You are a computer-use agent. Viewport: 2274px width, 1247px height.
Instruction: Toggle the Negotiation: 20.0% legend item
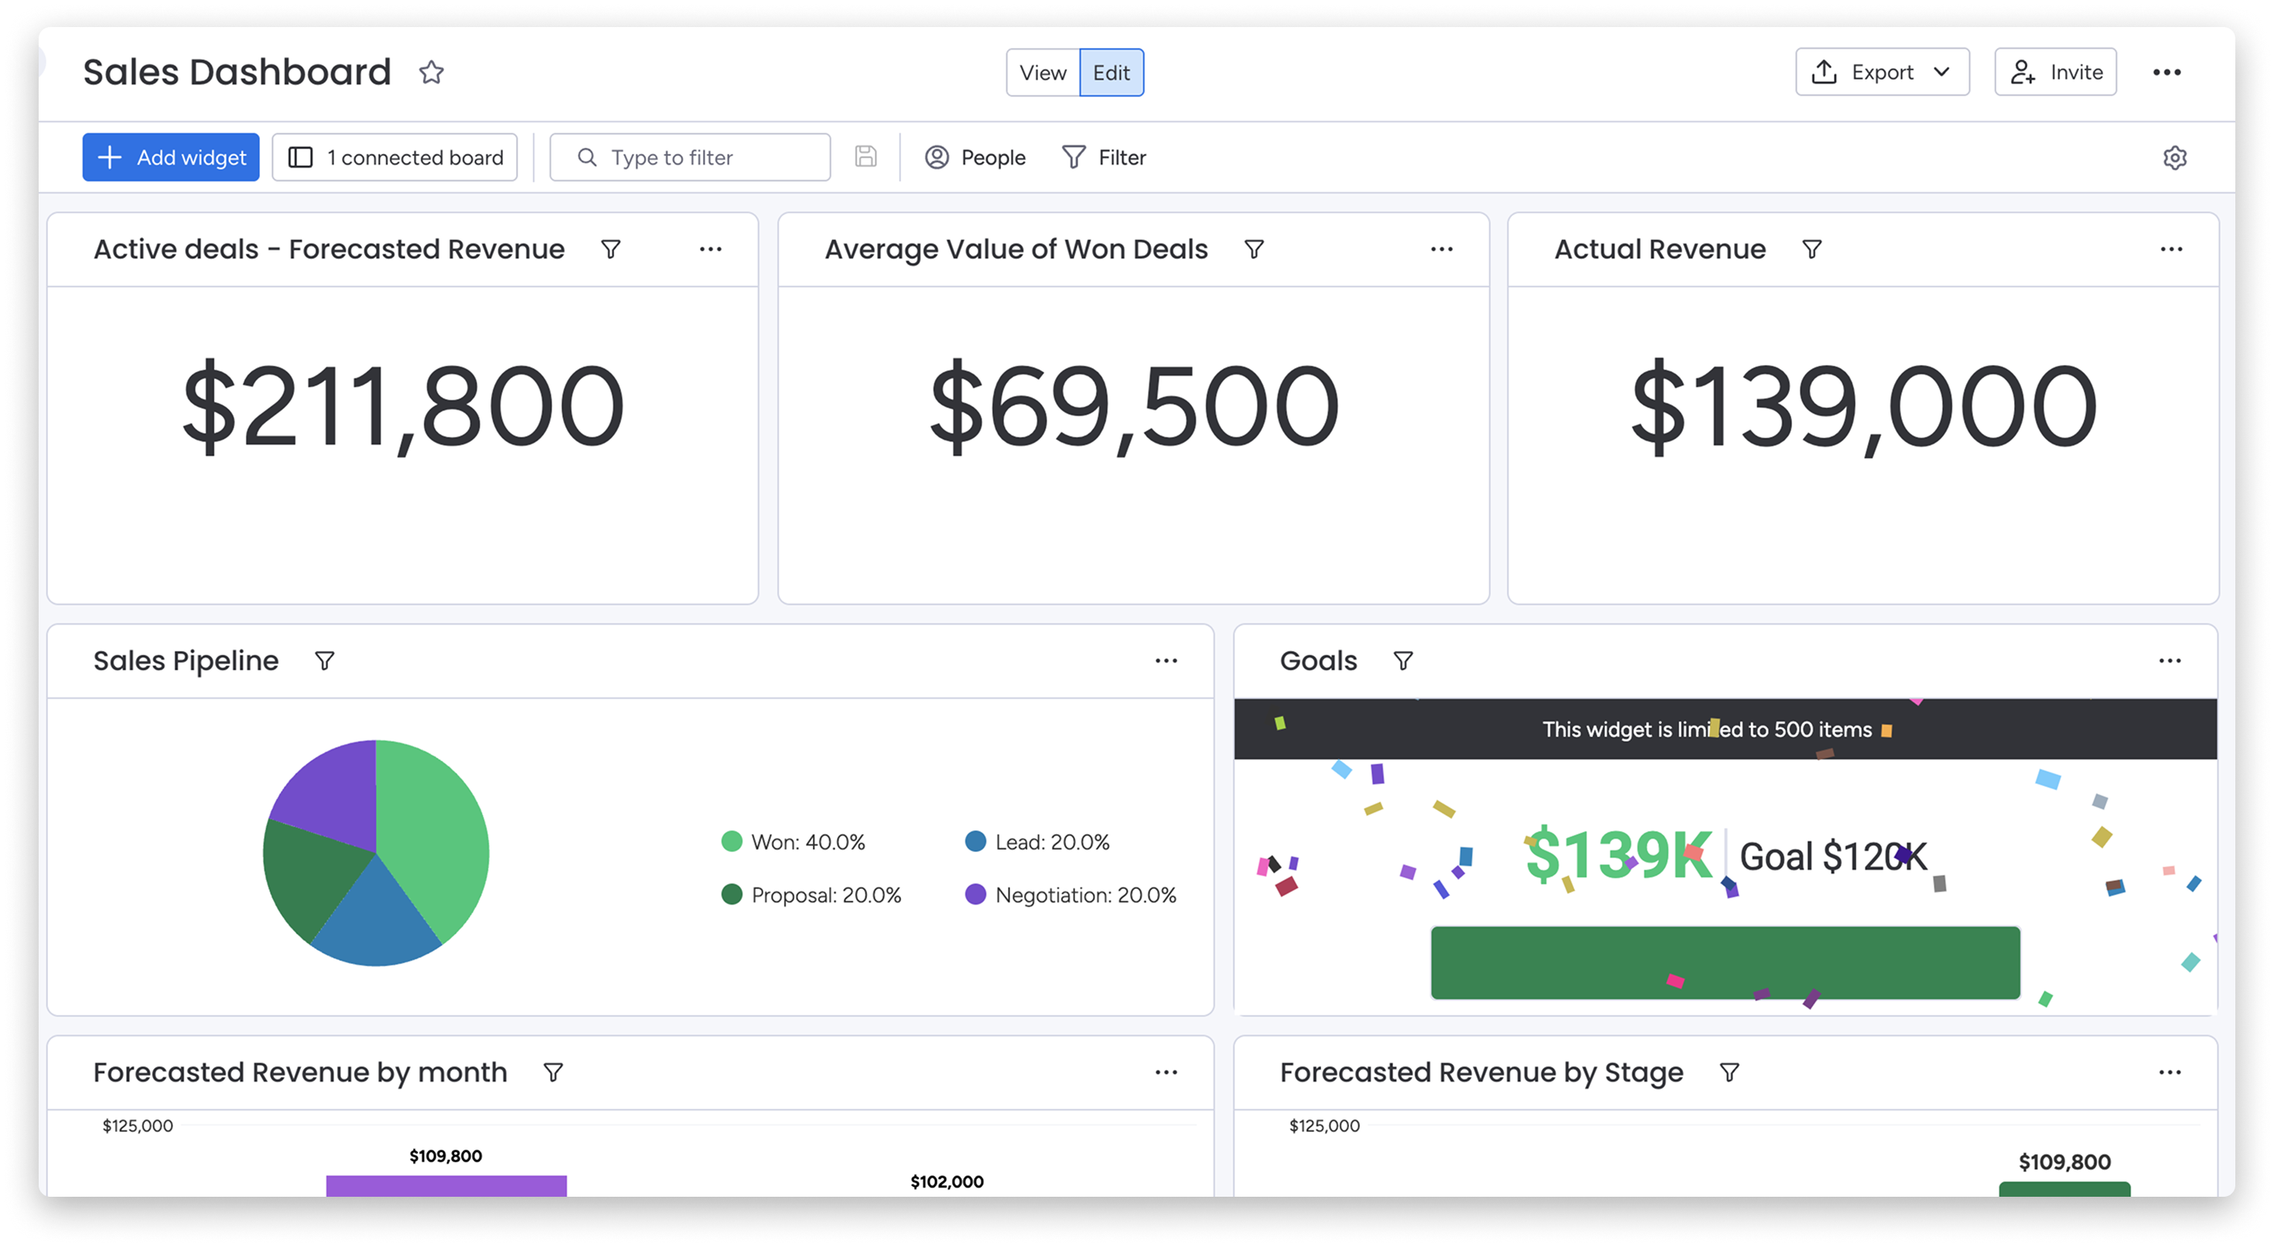click(x=1070, y=895)
